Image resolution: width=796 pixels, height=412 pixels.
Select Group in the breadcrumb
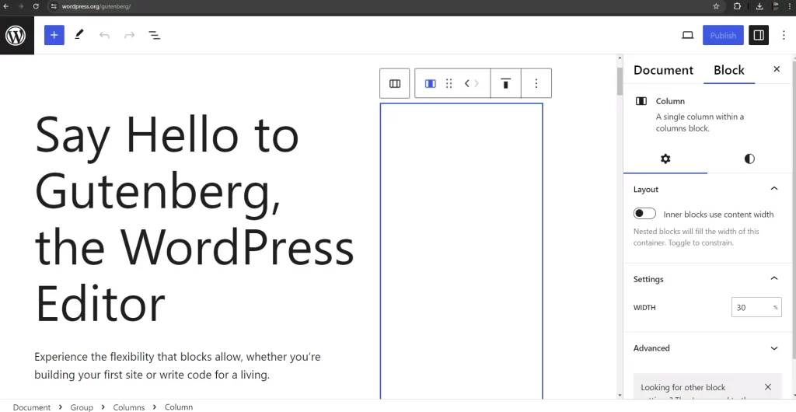pyautogui.click(x=82, y=407)
